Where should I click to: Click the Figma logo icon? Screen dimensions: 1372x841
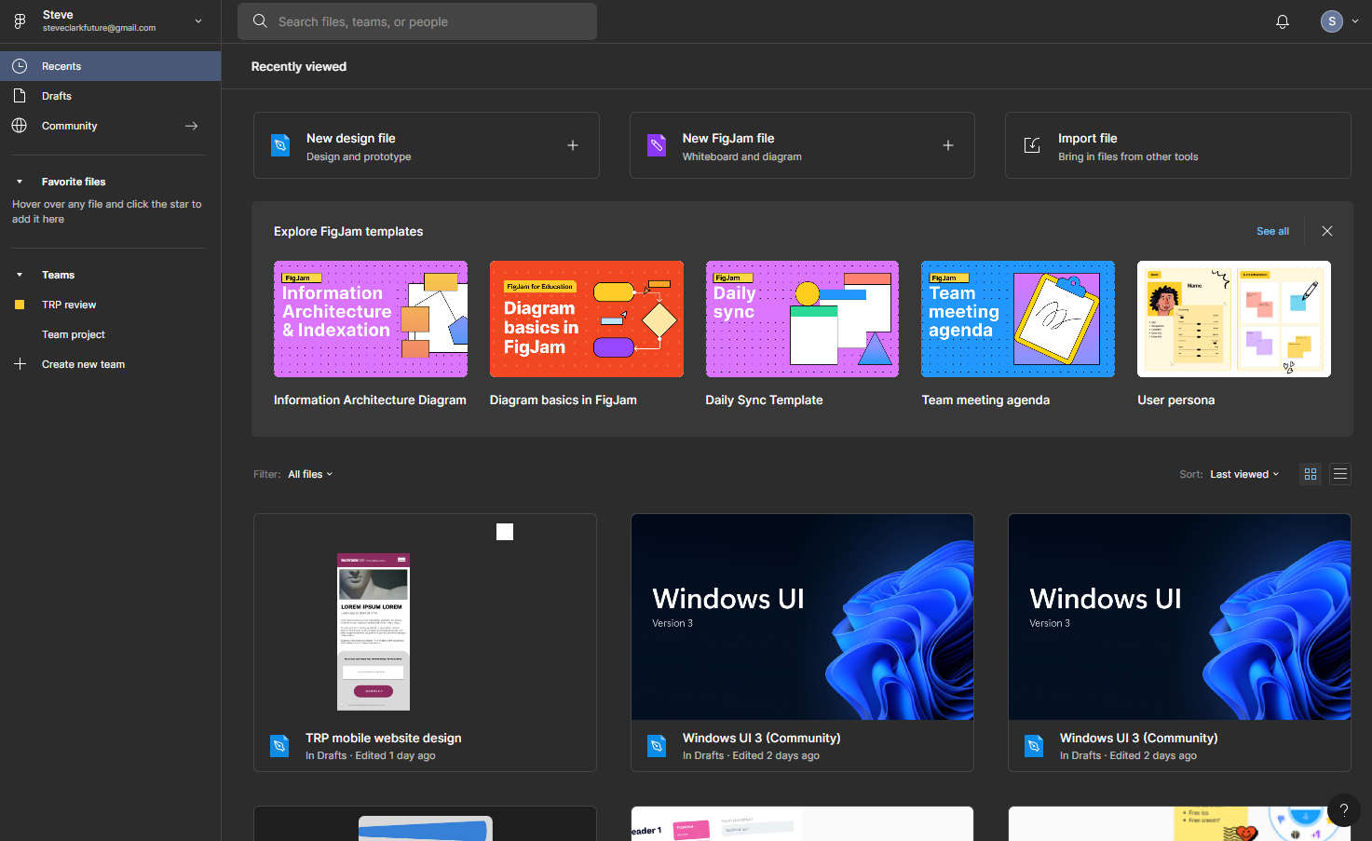point(20,20)
